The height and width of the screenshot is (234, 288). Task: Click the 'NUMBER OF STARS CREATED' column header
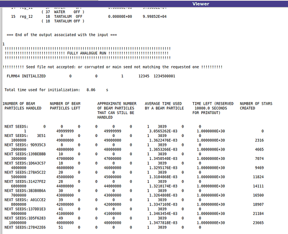pyautogui.click(x=256, y=106)
